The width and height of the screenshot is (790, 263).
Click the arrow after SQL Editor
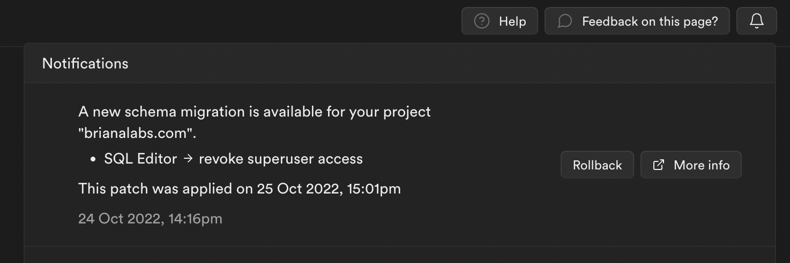pyautogui.click(x=188, y=159)
